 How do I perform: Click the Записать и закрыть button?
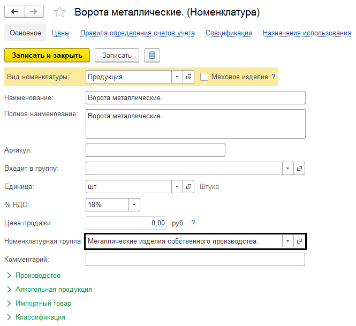pos(47,55)
